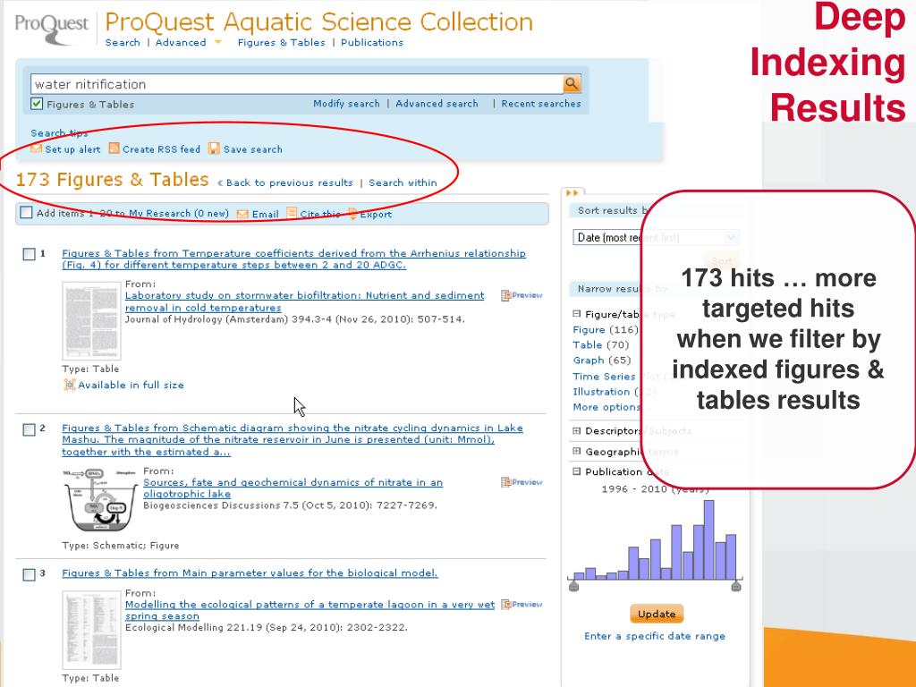Open the Advanced menu item

pyautogui.click(x=181, y=42)
